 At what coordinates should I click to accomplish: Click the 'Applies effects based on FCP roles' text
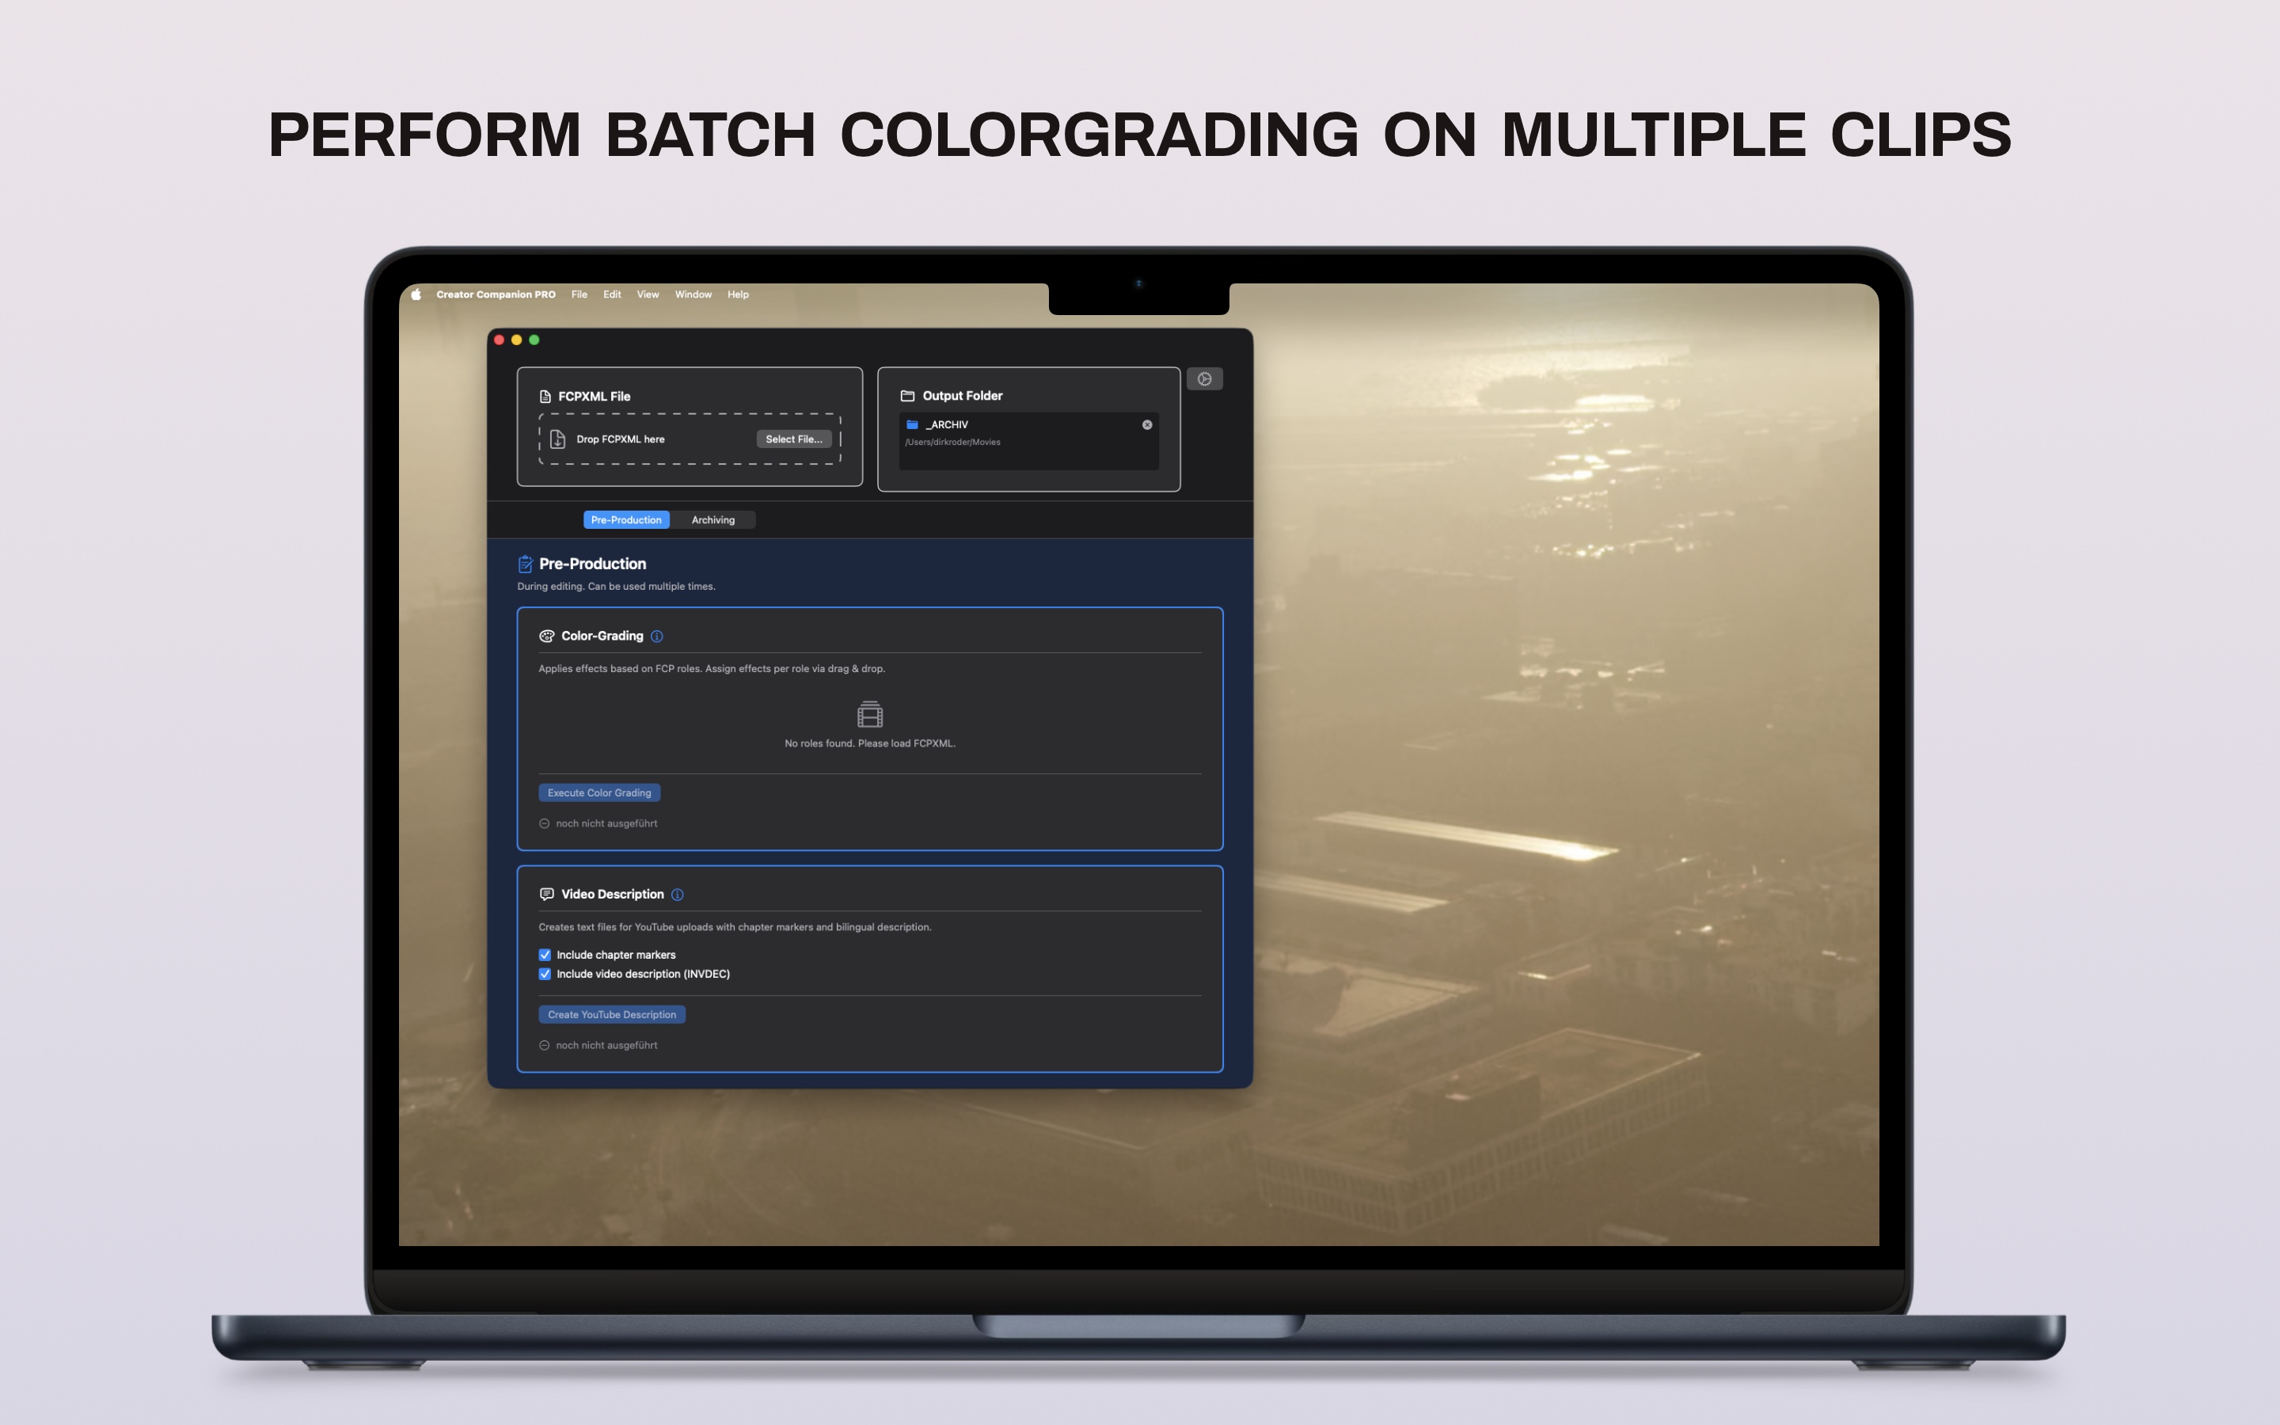pos(712,669)
